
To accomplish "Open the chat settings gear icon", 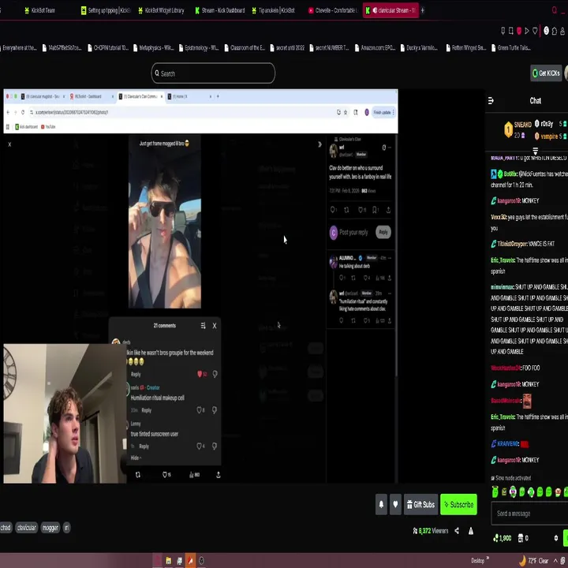I will (556, 538).
